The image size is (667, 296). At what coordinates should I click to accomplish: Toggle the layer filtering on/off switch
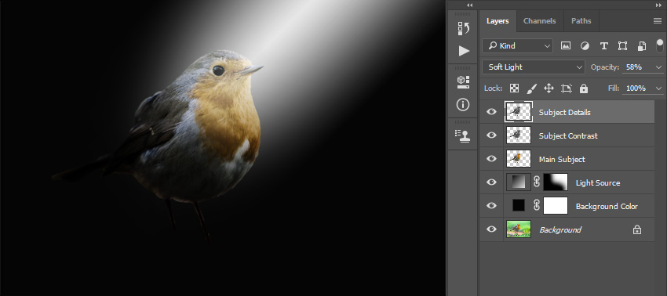point(660,45)
